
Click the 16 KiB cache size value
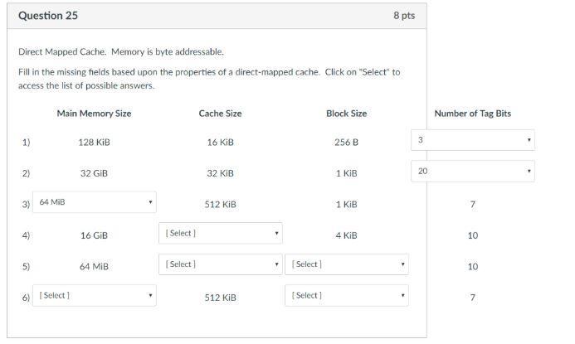coord(220,143)
